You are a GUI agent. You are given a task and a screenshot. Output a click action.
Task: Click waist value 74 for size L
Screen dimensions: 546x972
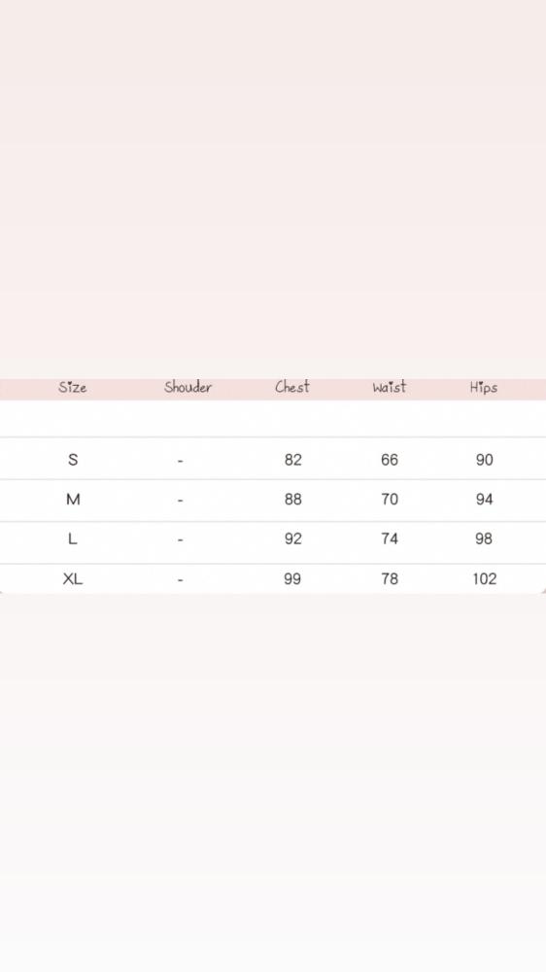point(390,538)
